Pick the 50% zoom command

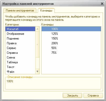tap(71, 48)
